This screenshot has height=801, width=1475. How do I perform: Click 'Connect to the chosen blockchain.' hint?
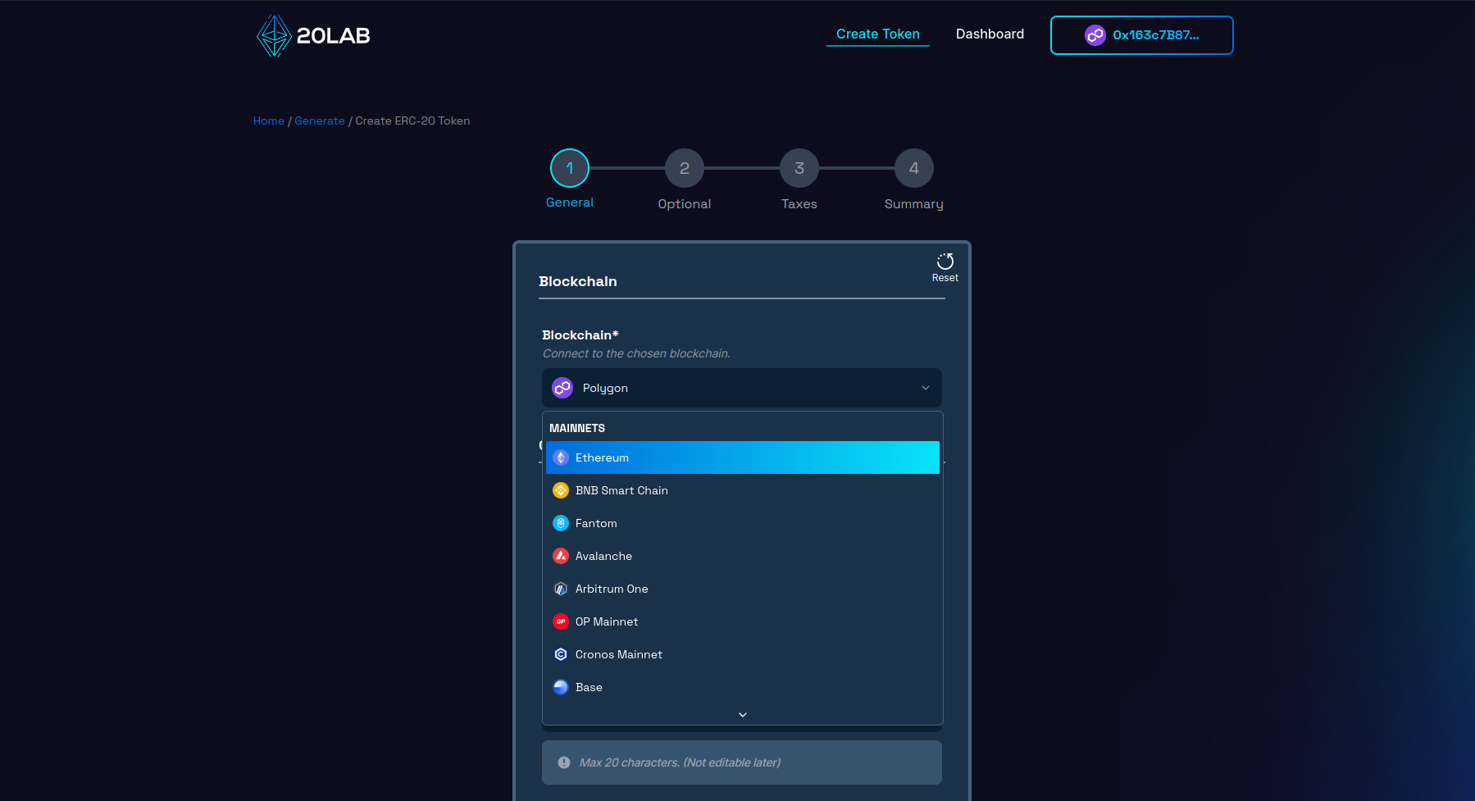[636, 353]
